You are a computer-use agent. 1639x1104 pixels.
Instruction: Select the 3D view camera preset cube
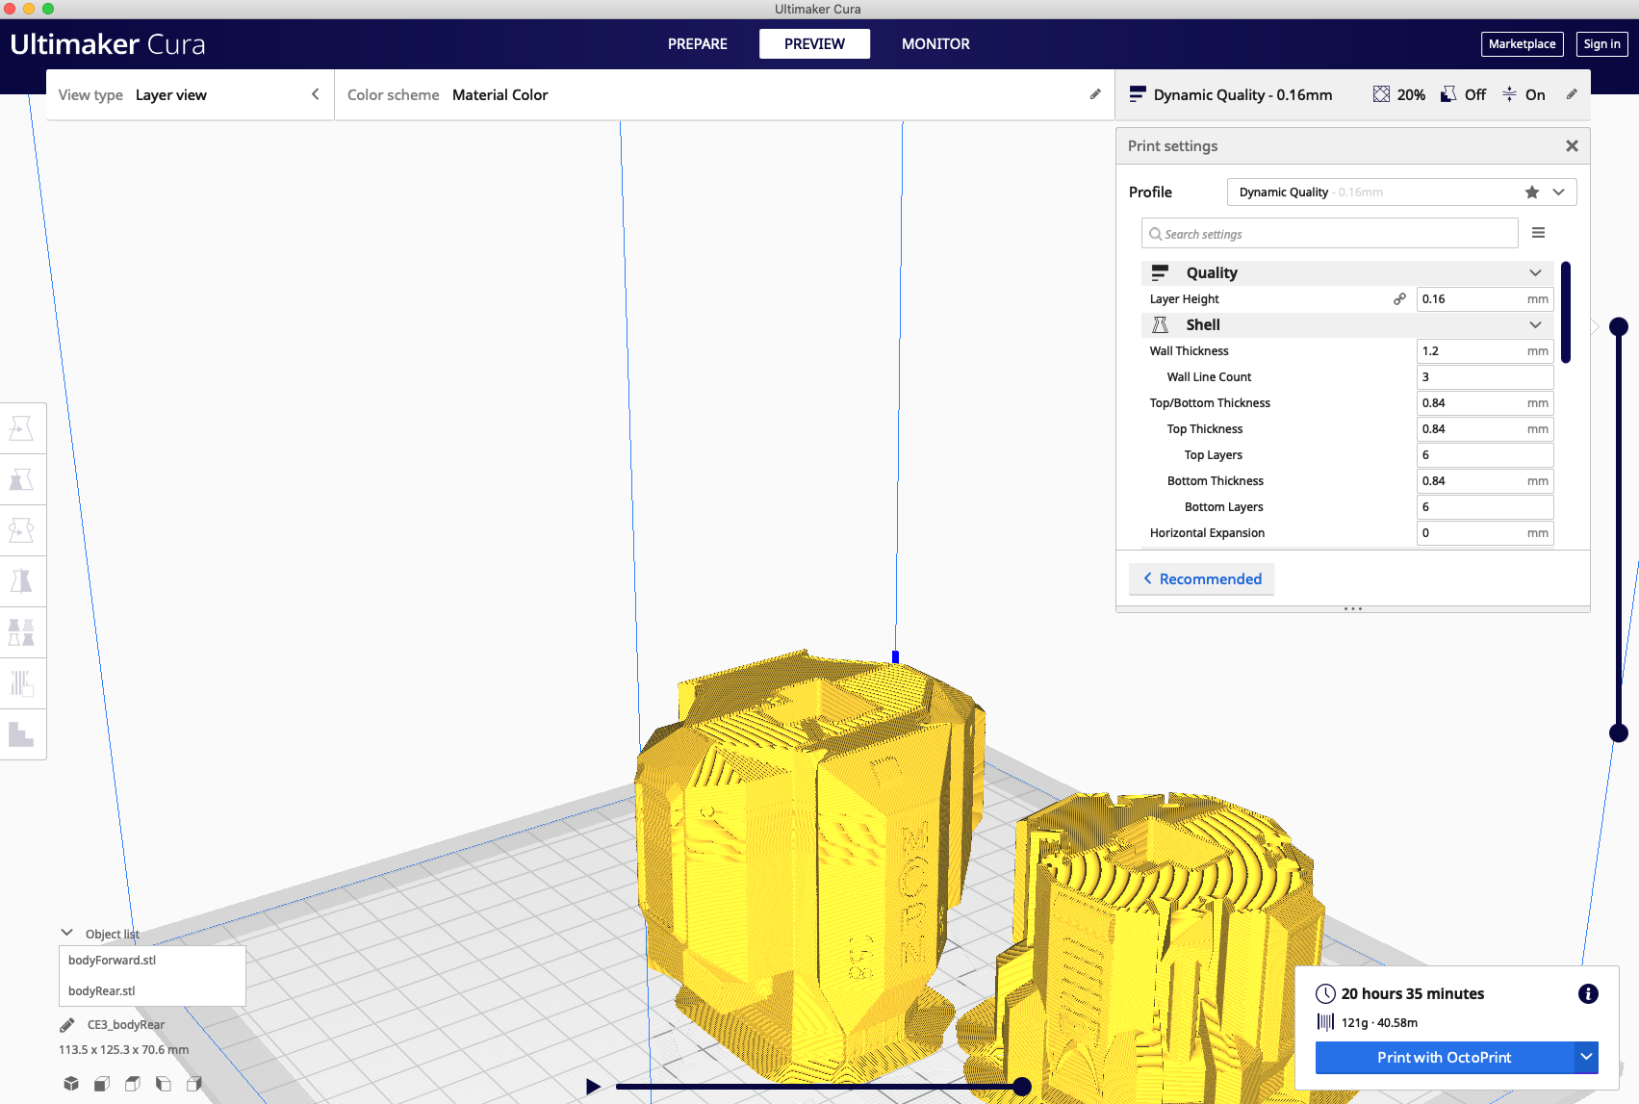71,1084
